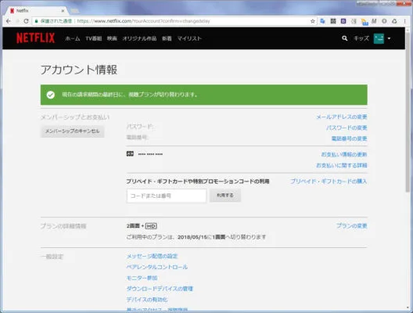Close the Netflix browser tab
Image resolution: width=413 pixels, height=313 pixels.
point(63,11)
